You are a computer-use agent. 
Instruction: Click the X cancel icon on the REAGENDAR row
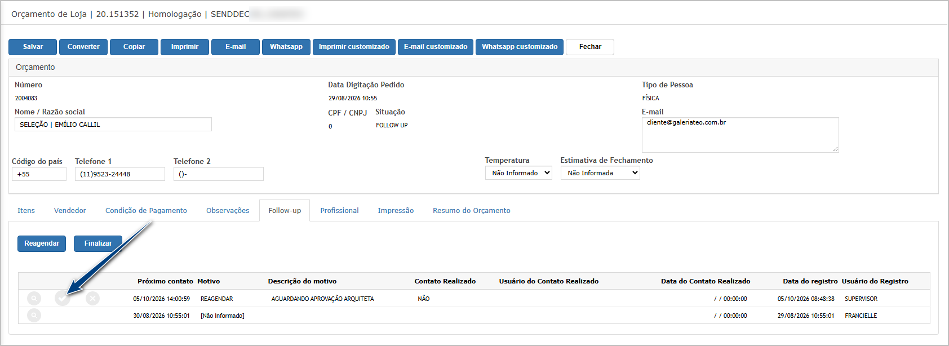pyautogui.click(x=93, y=299)
